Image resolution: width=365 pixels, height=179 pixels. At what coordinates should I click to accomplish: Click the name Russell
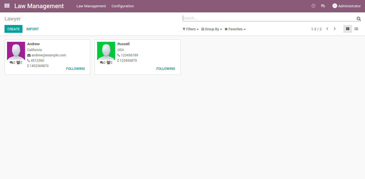coord(124,44)
